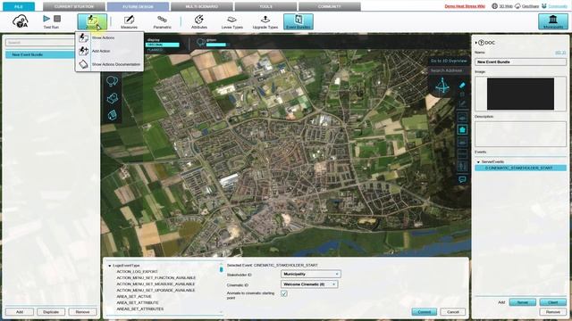
Task: Go to 3D Overview
Action: (x=449, y=62)
